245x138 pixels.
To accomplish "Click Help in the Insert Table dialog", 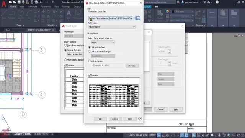I will (176, 110).
